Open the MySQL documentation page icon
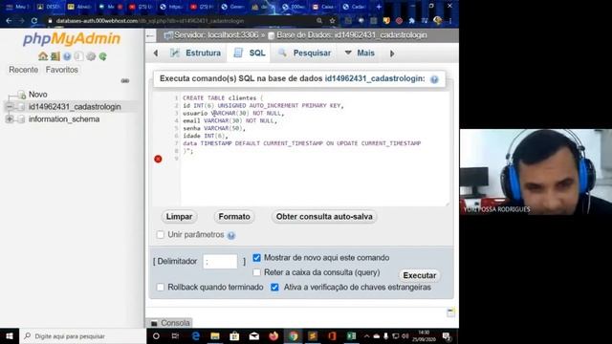612x344 pixels. [x=78, y=56]
